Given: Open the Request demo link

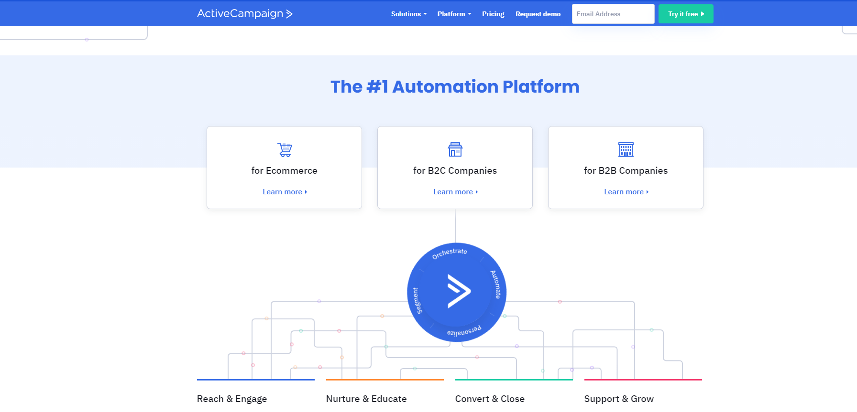Looking at the screenshot, I should click(x=538, y=14).
